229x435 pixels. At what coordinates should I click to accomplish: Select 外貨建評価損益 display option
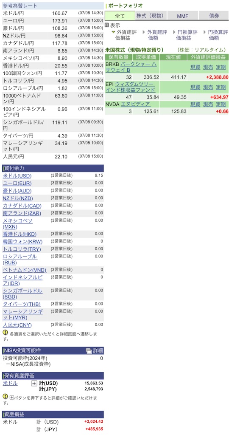126,35
